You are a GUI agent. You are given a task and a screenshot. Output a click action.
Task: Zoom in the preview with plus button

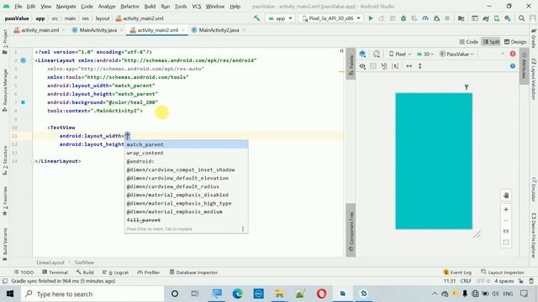coord(506,210)
